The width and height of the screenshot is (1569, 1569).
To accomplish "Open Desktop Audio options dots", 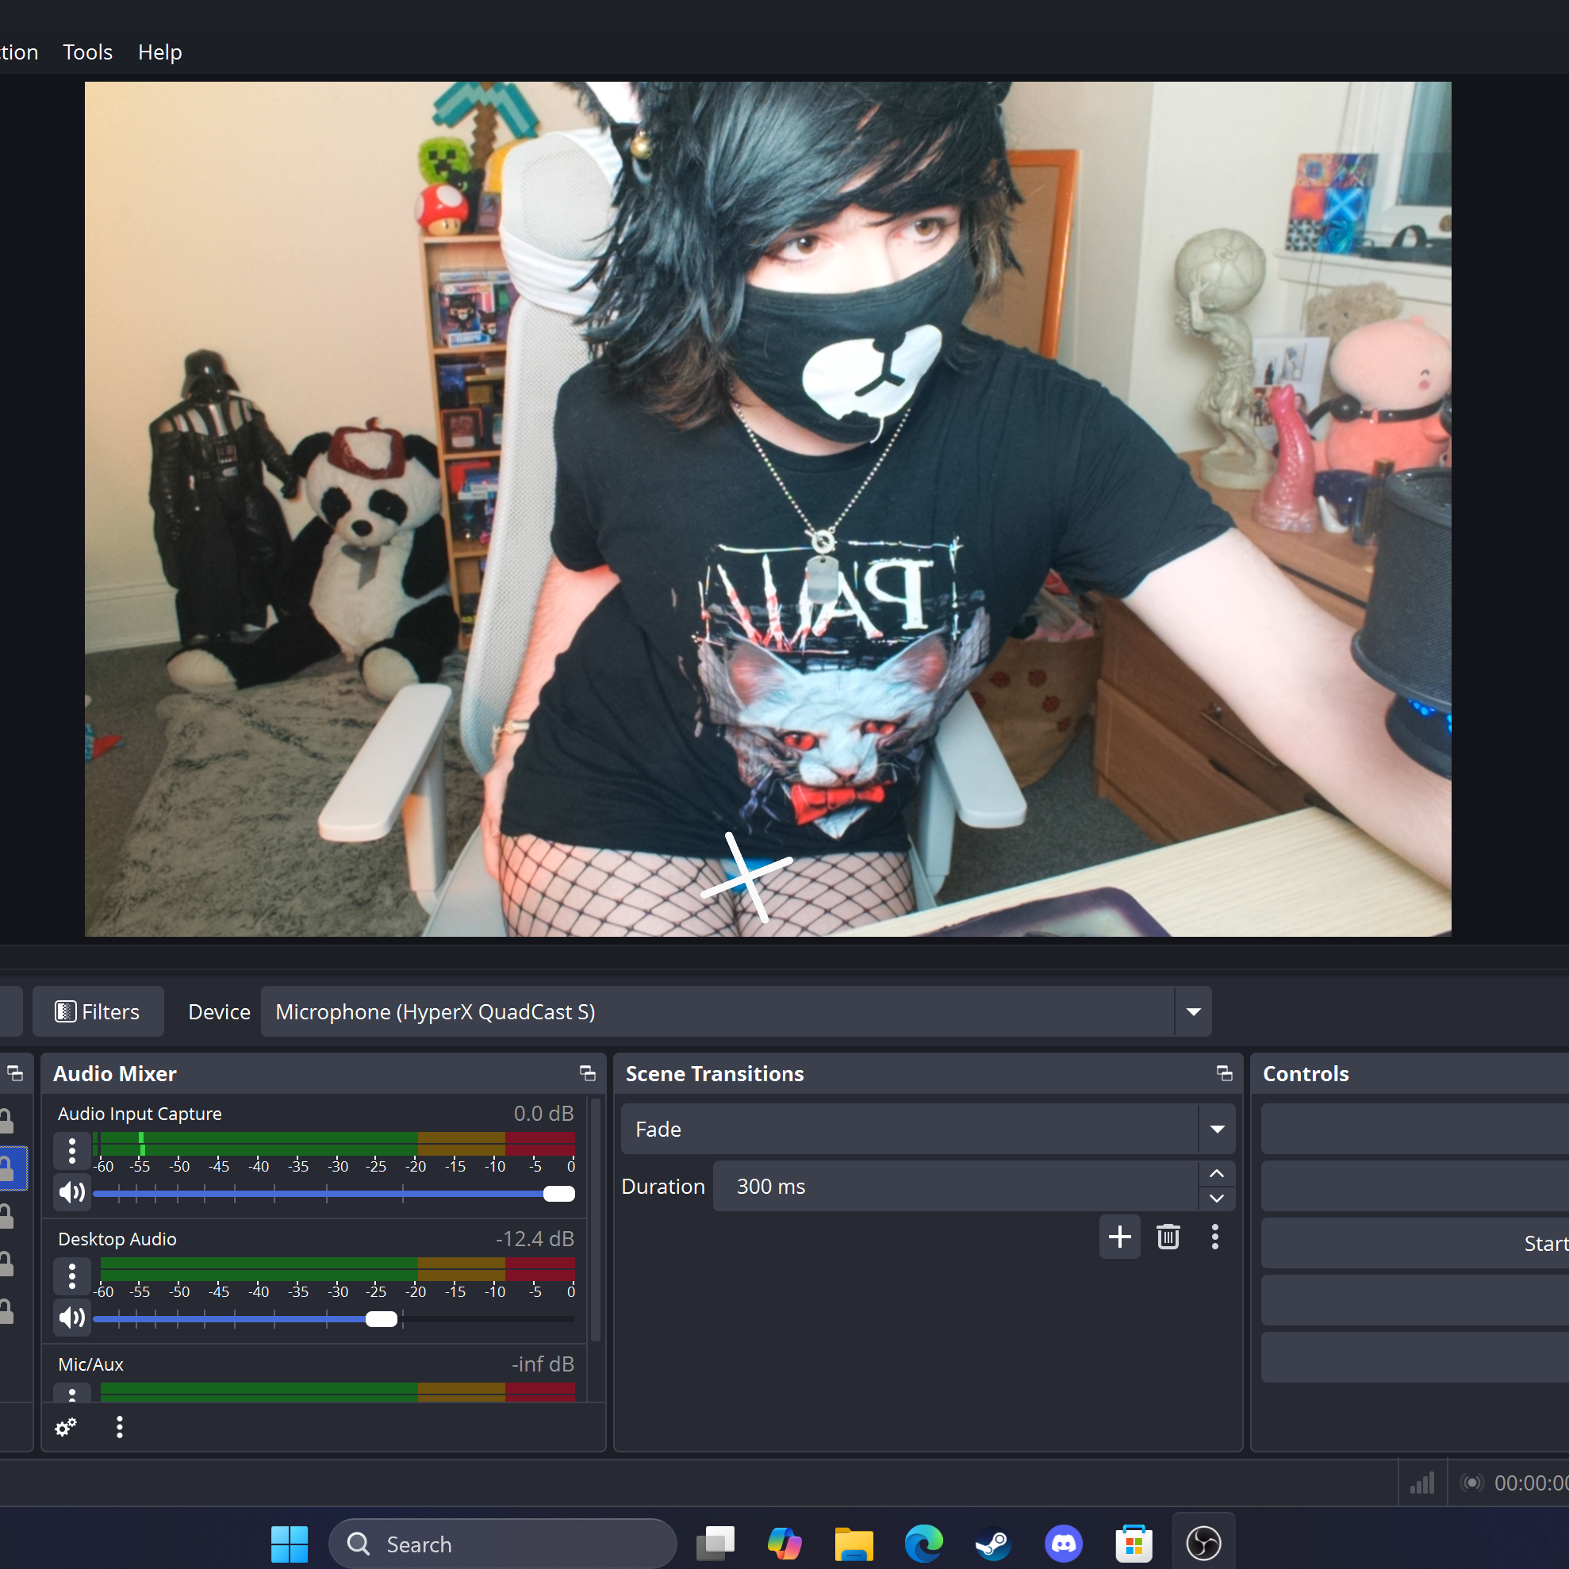I will (x=72, y=1276).
